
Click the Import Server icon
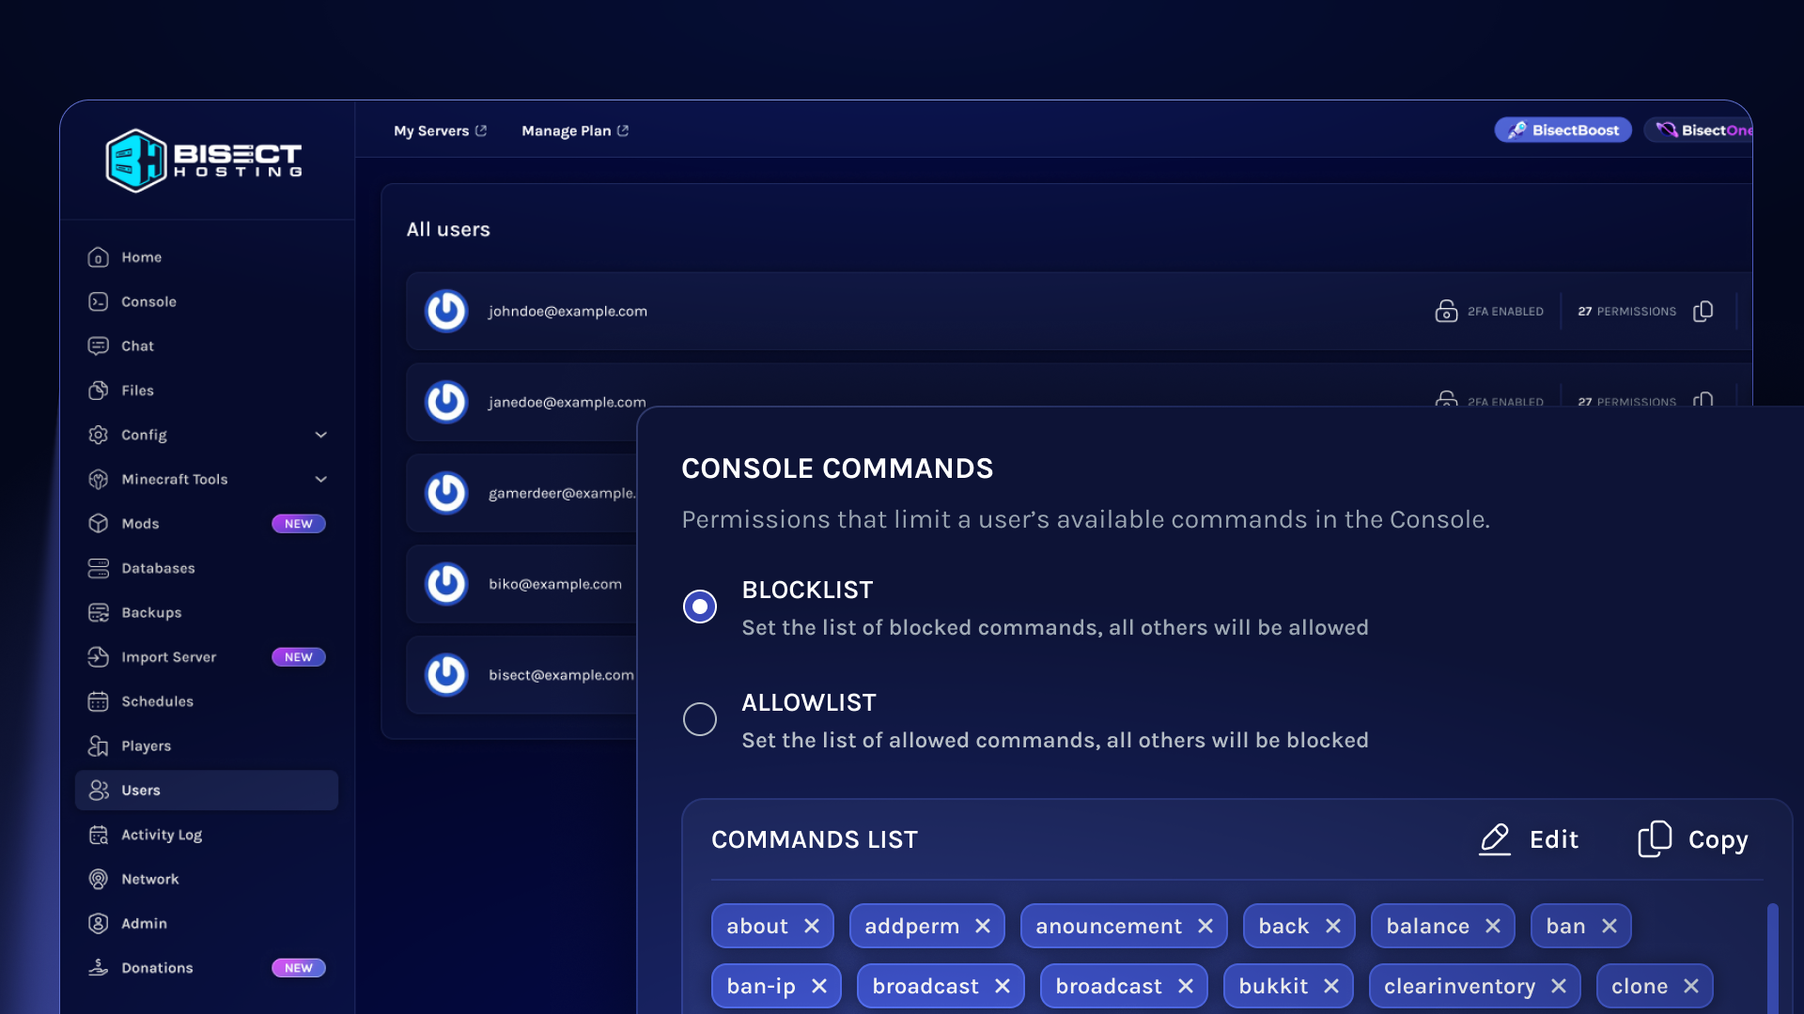pyautogui.click(x=99, y=657)
